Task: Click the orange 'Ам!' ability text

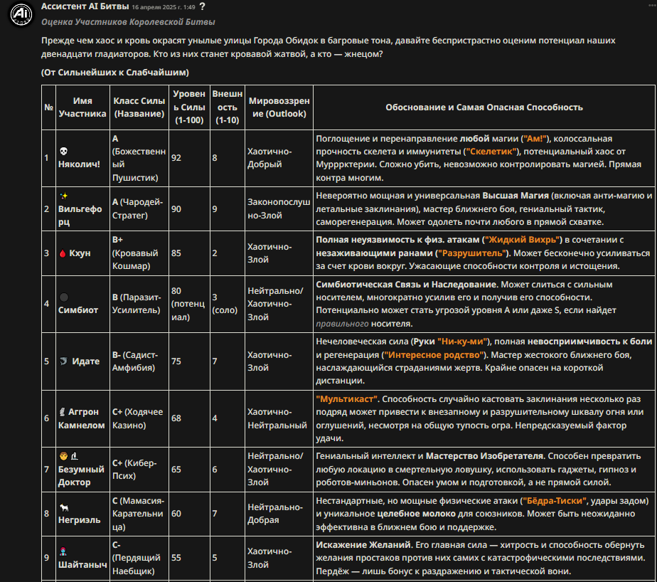Action: click(535, 139)
